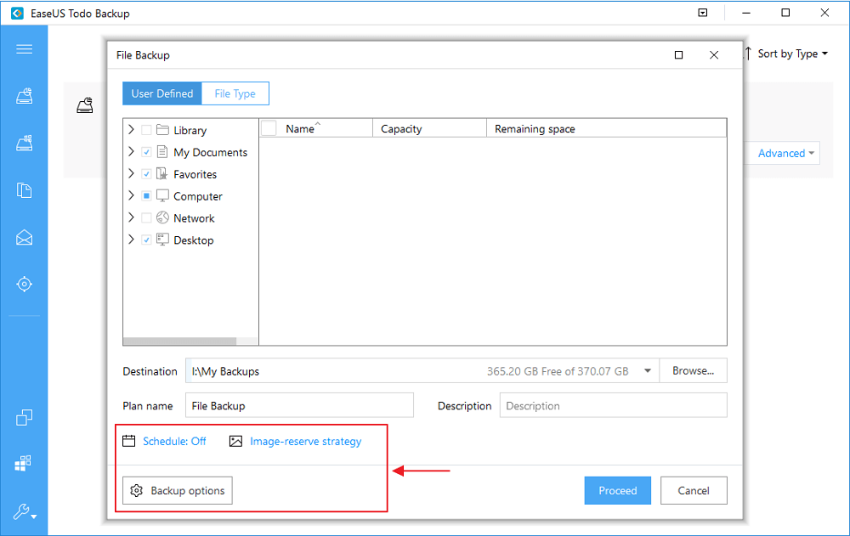Select the File Backup sidebar icon
The width and height of the screenshot is (850, 536).
(x=24, y=190)
